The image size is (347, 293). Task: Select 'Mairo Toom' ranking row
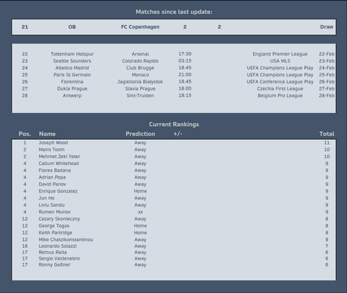tap(173, 150)
